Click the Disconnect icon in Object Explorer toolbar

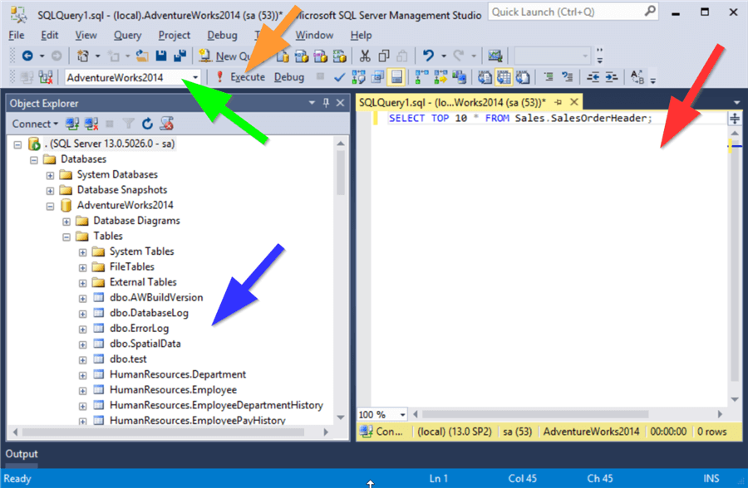[x=91, y=124]
